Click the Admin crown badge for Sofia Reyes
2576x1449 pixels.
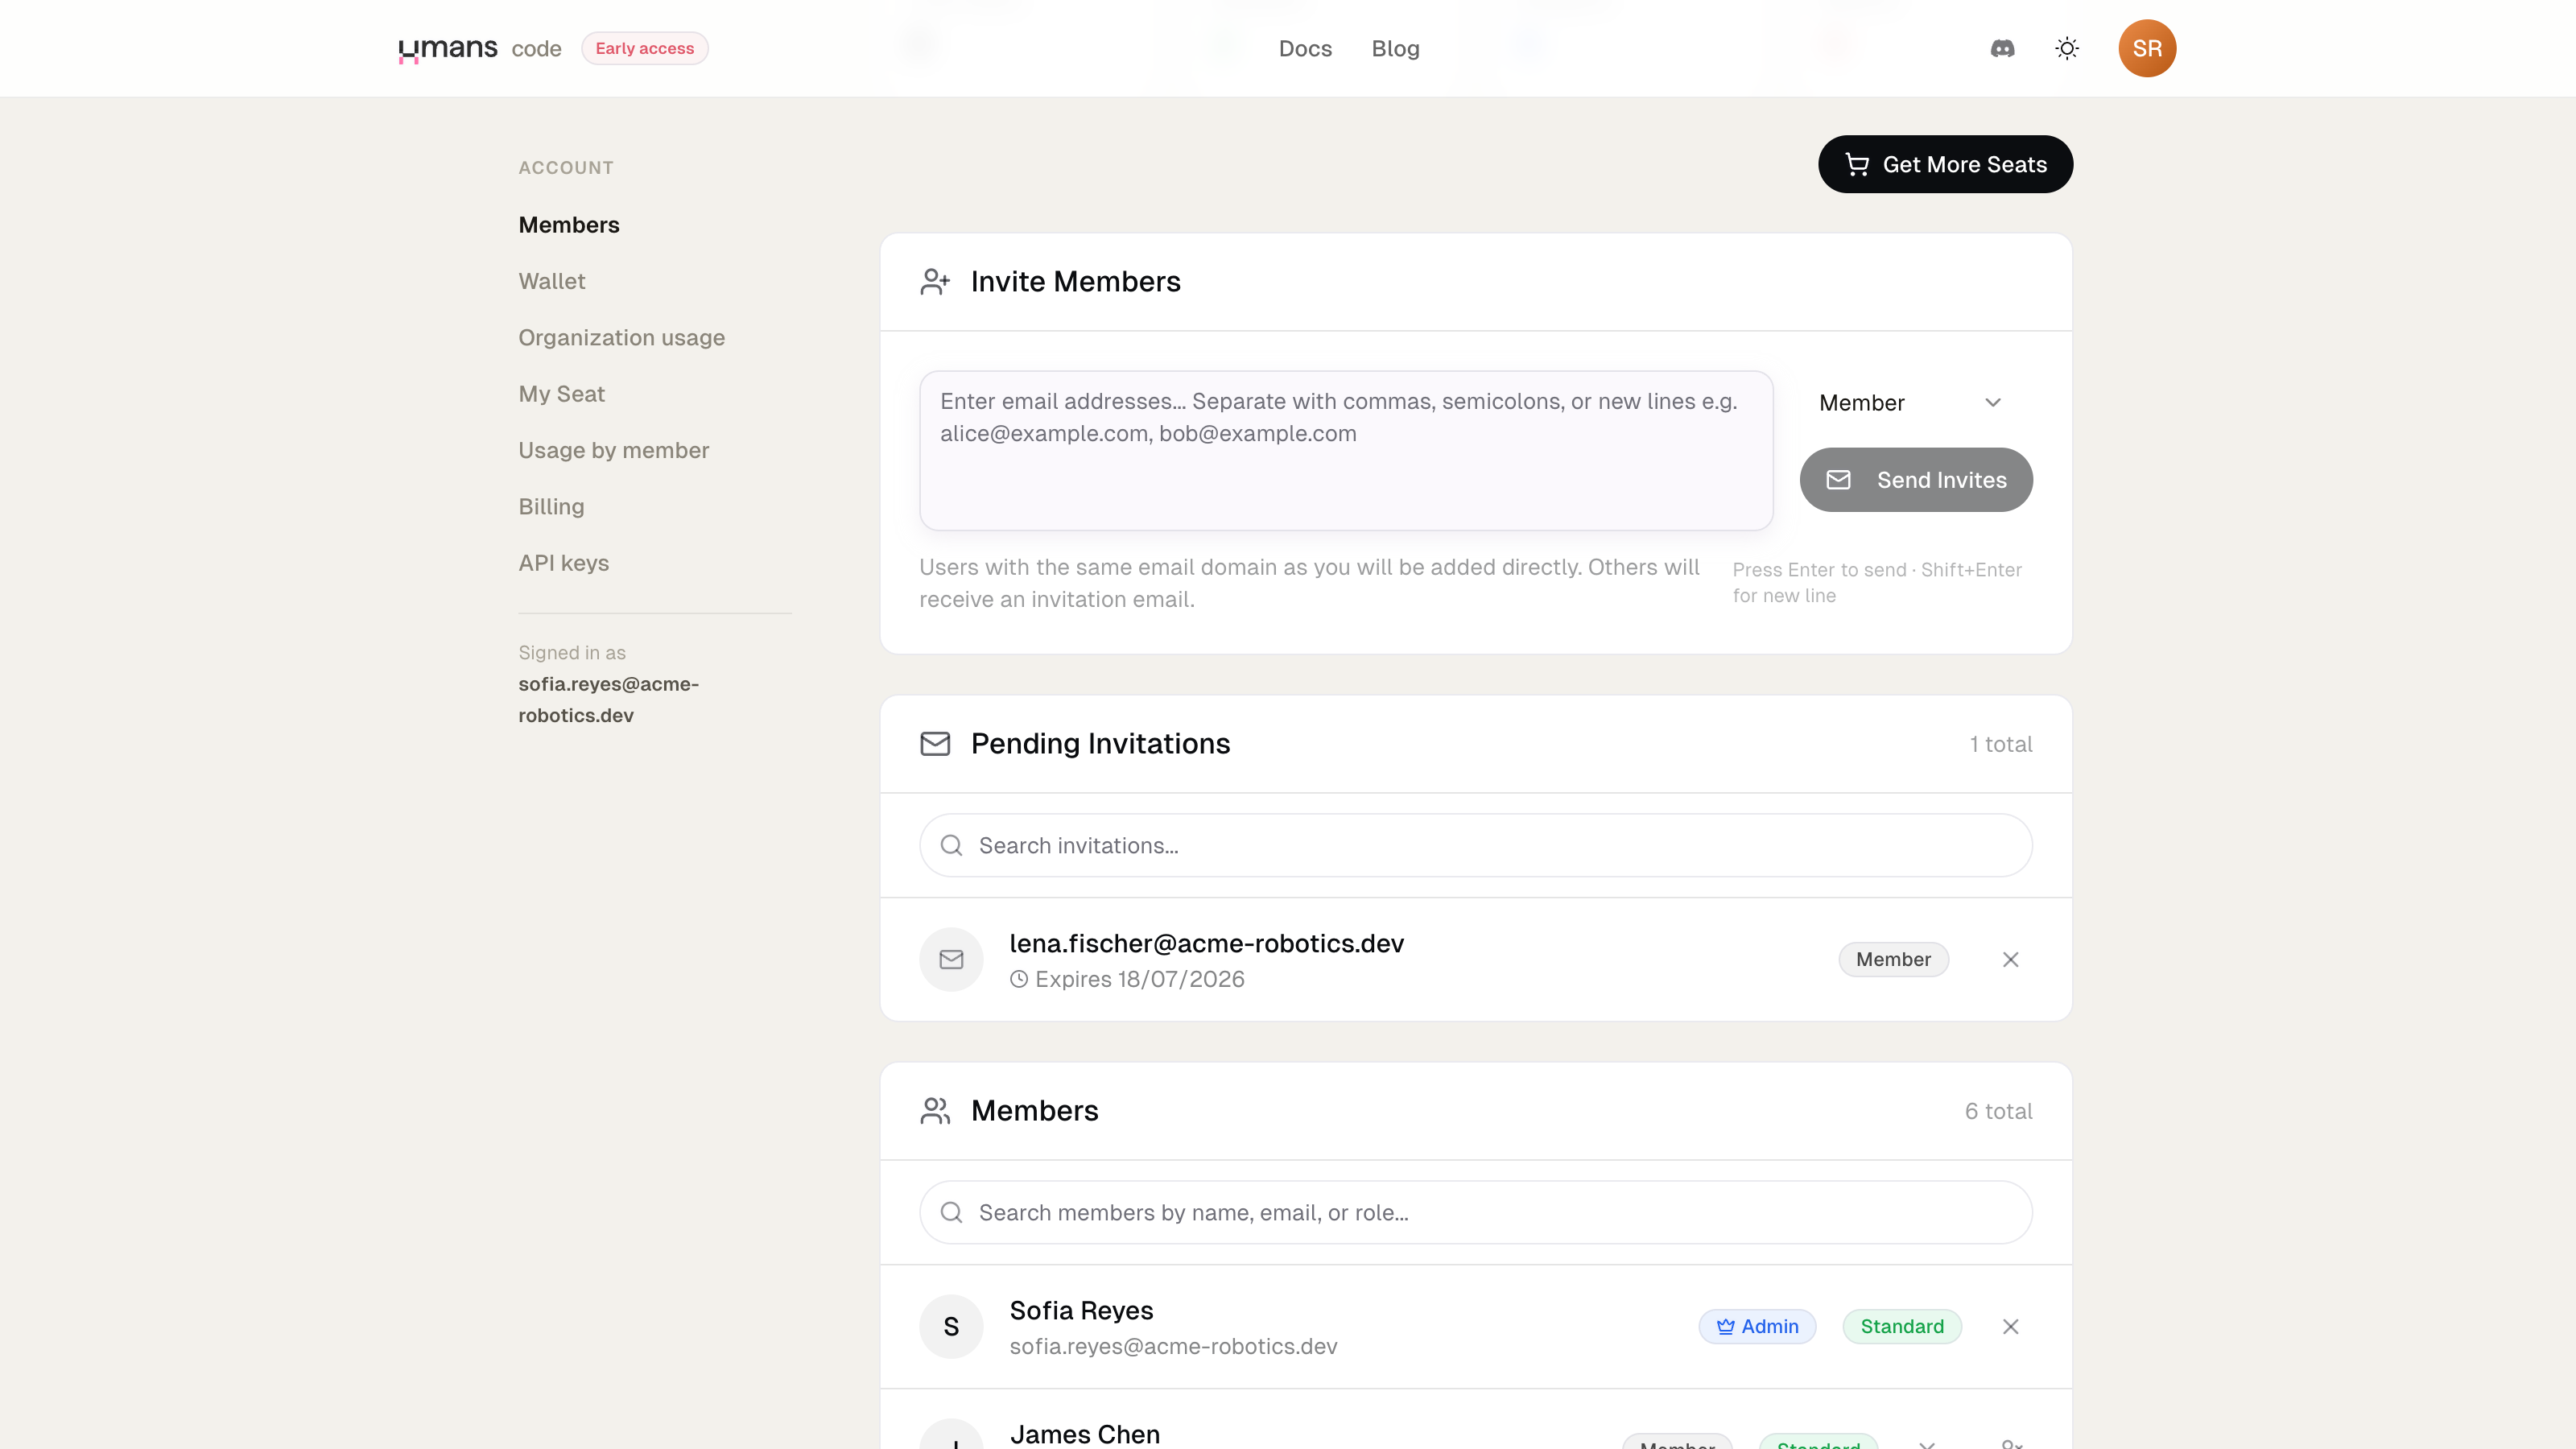coord(1757,1326)
